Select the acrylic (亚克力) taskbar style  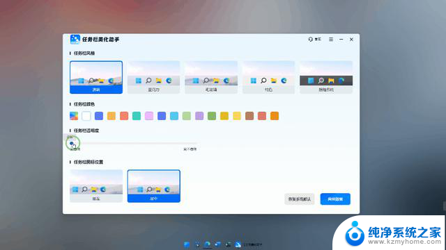click(153, 77)
